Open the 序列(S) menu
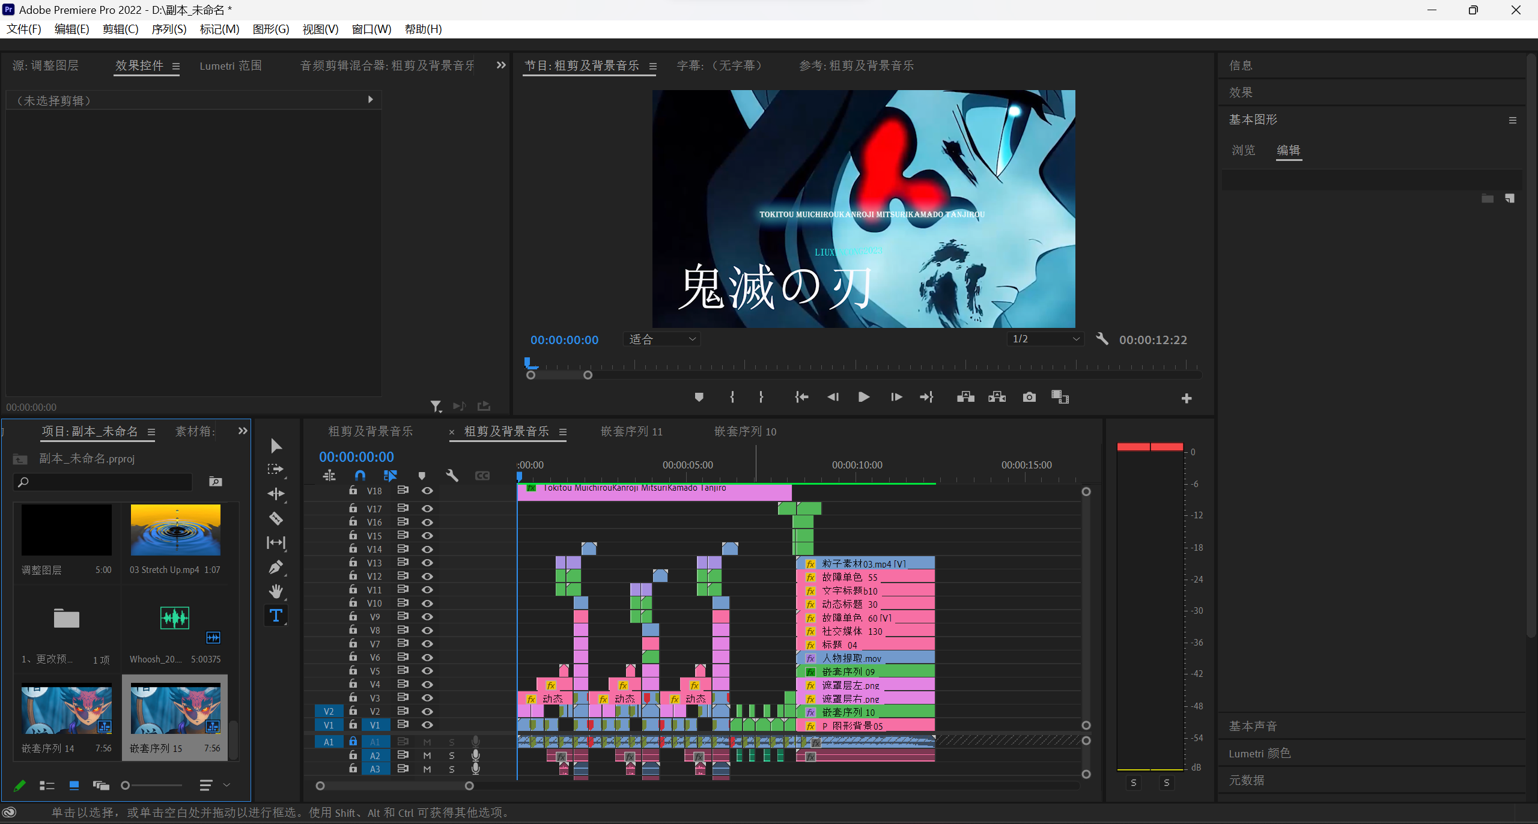 (169, 29)
